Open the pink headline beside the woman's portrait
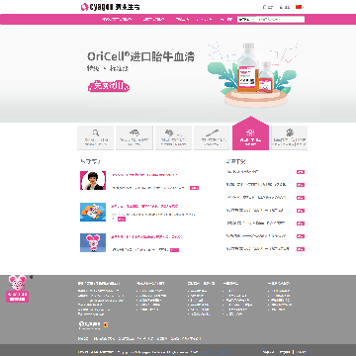 coord(144,175)
